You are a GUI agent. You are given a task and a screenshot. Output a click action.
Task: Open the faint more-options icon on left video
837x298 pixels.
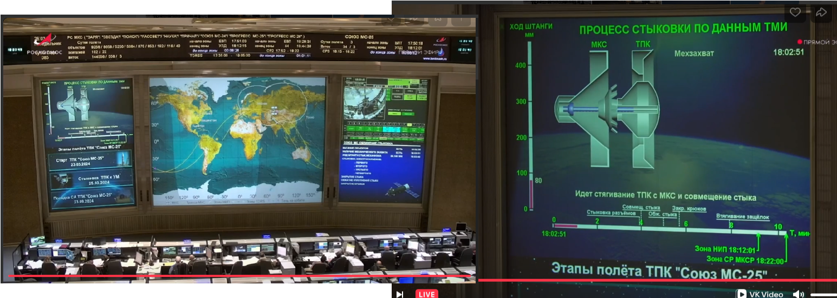point(462,20)
